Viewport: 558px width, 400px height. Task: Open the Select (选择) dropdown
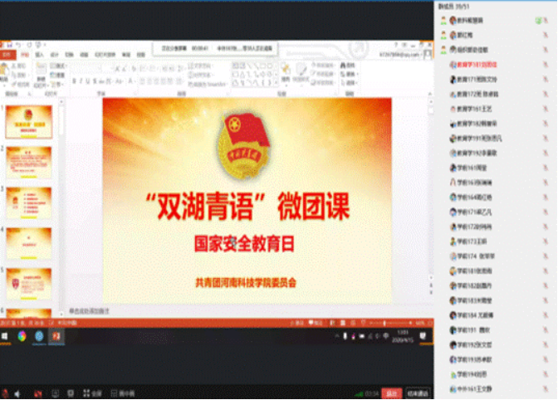click(349, 83)
